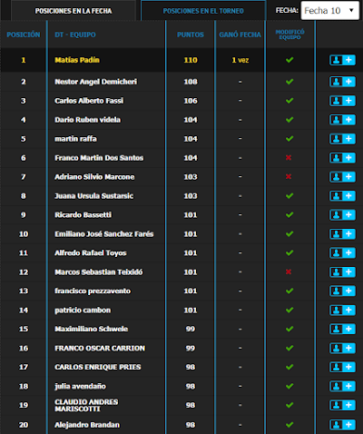Sort by Puntos column header
This screenshot has height=434, width=363.
click(191, 35)
